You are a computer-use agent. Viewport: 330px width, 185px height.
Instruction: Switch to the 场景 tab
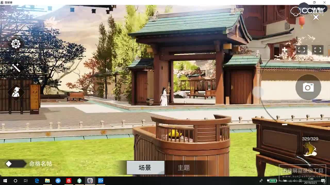pos(145,168)
